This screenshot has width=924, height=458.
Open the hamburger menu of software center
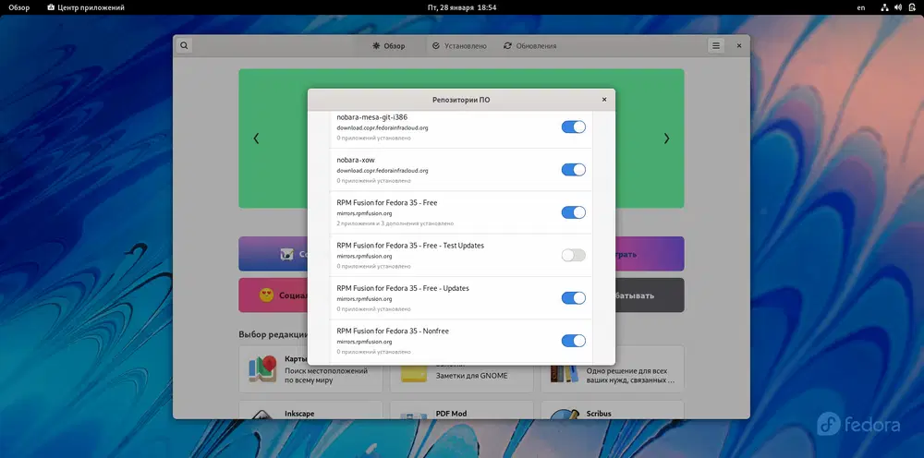tap(716, 45)
